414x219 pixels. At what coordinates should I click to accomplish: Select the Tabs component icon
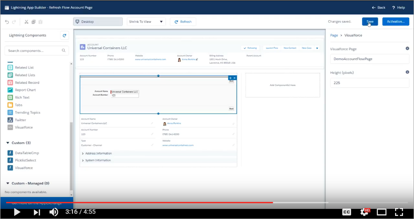(10, 105)
